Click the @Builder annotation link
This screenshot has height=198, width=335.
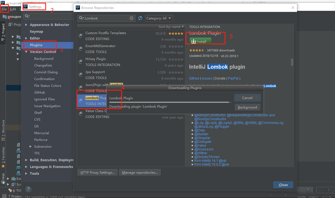tap(201, 134)
